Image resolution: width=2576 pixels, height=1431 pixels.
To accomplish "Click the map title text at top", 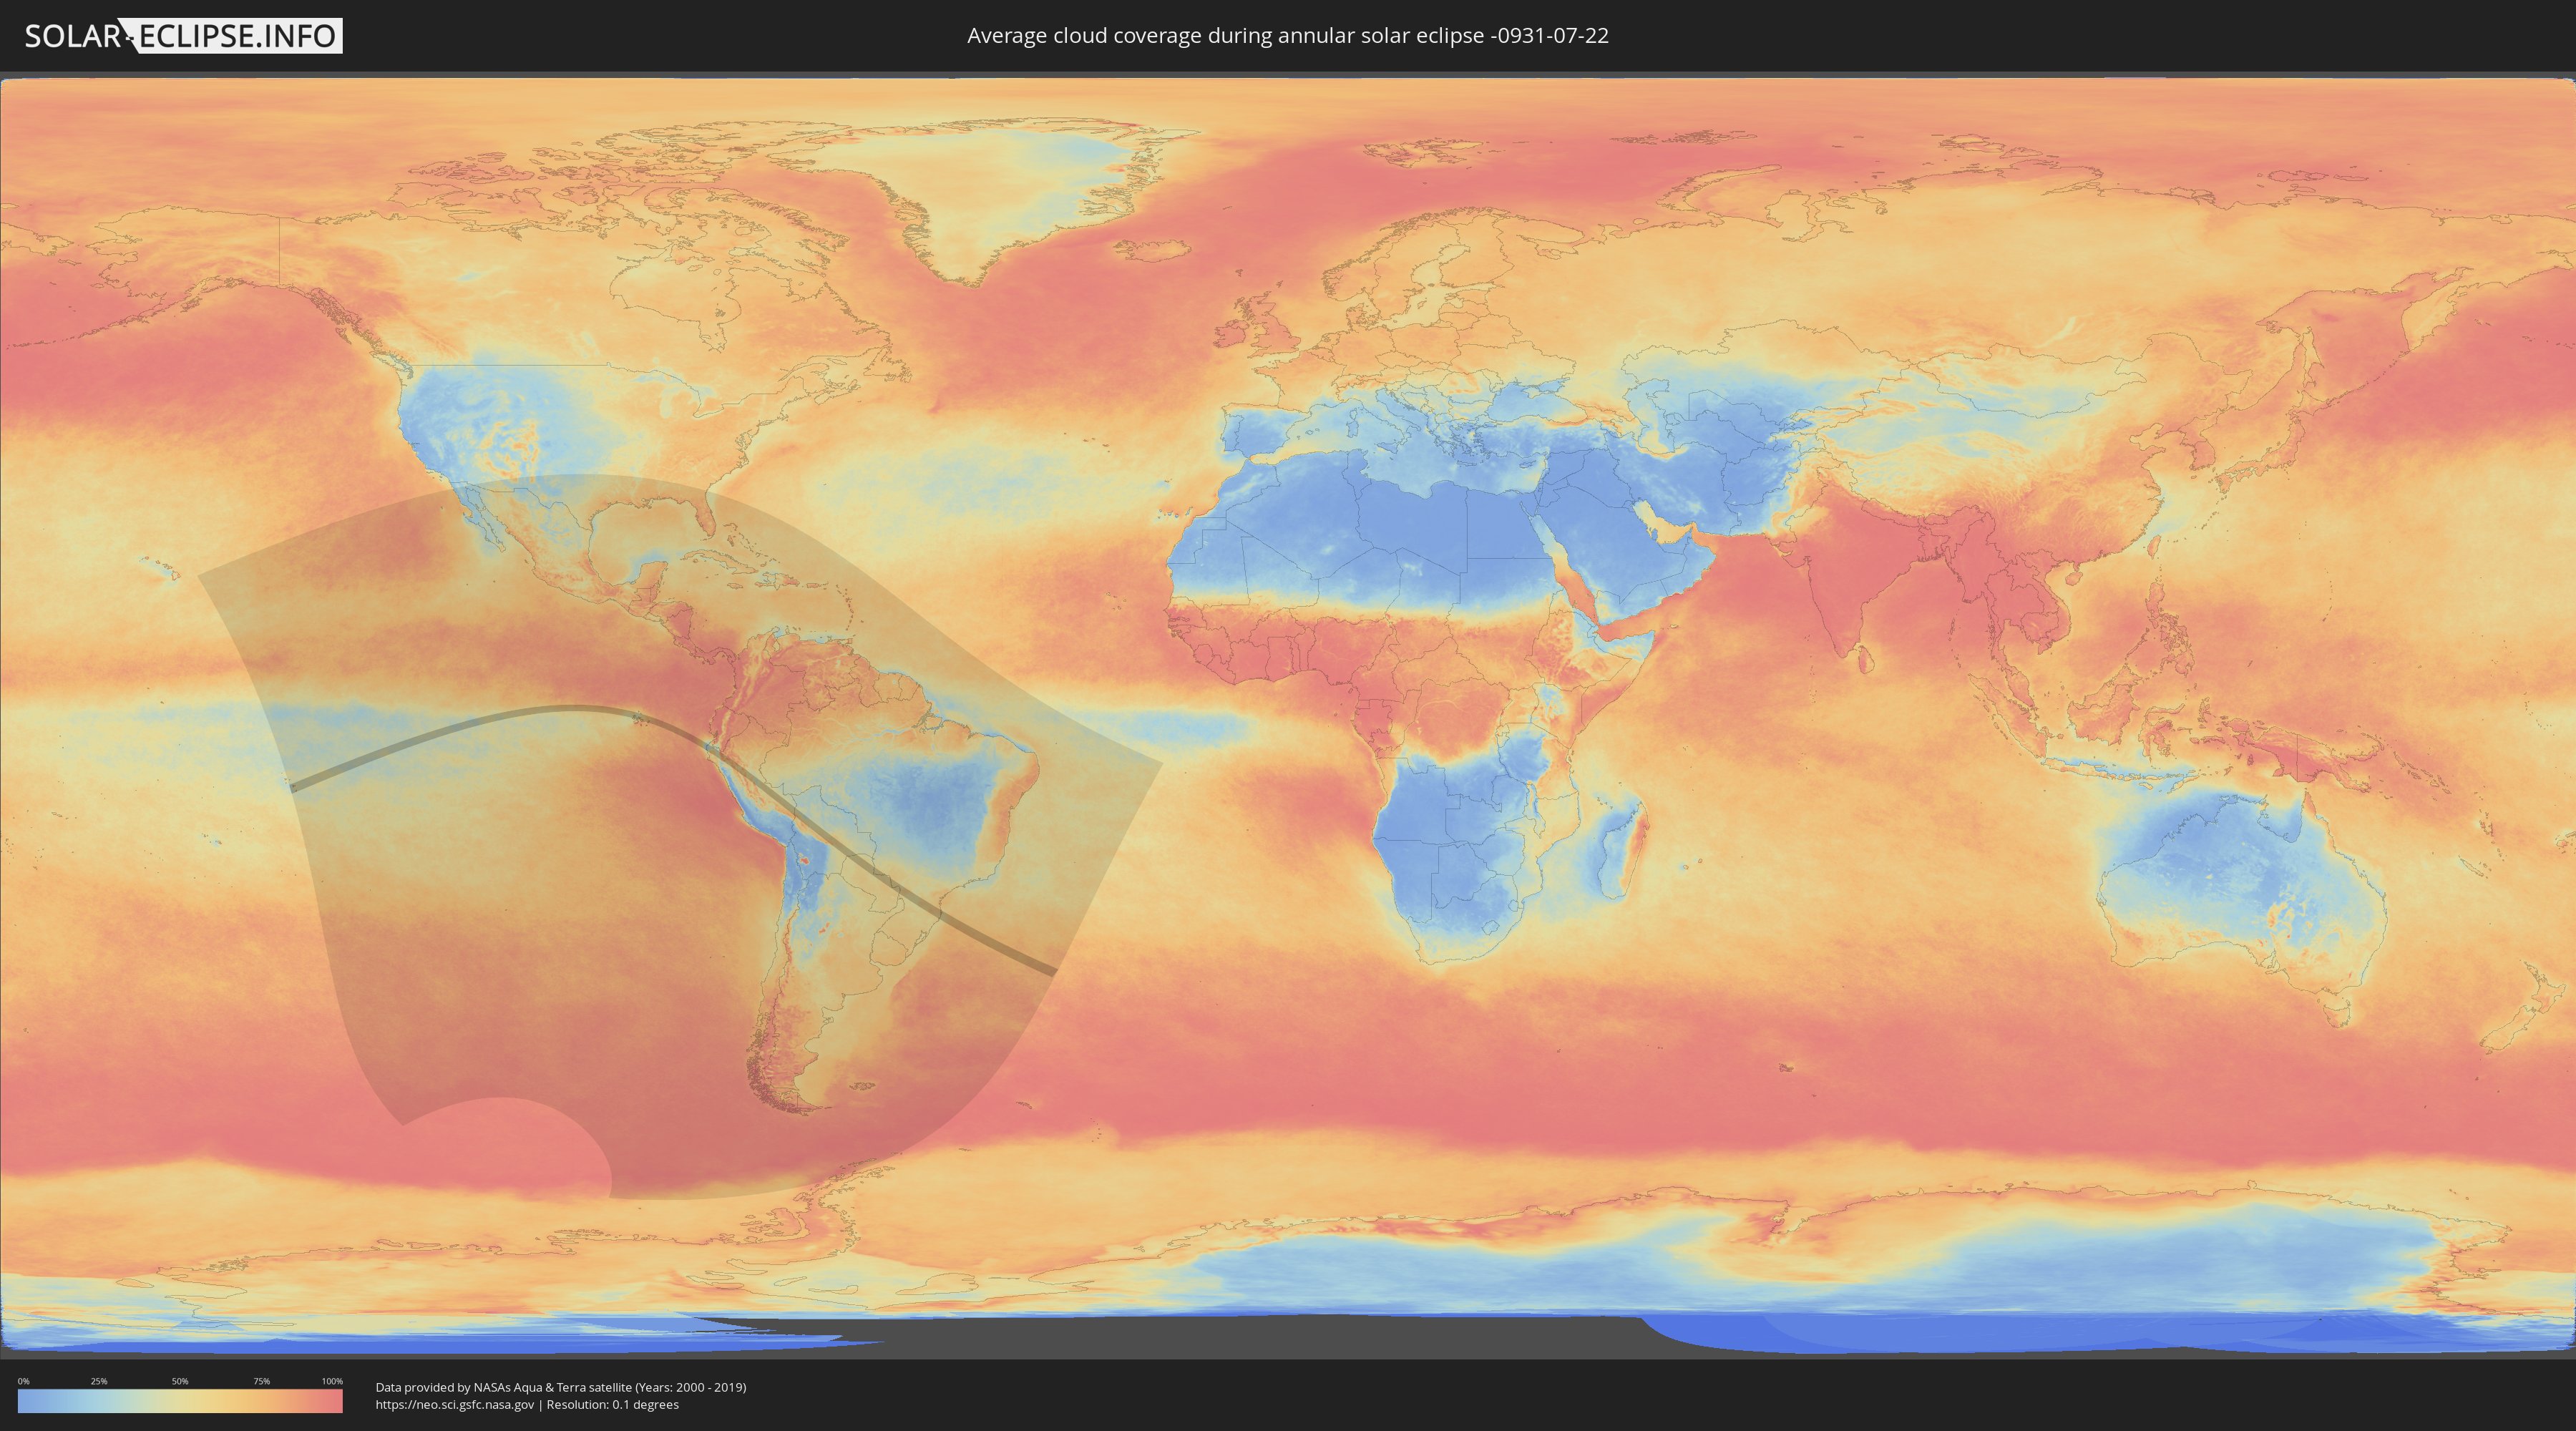I will (x=1287, y=36).
